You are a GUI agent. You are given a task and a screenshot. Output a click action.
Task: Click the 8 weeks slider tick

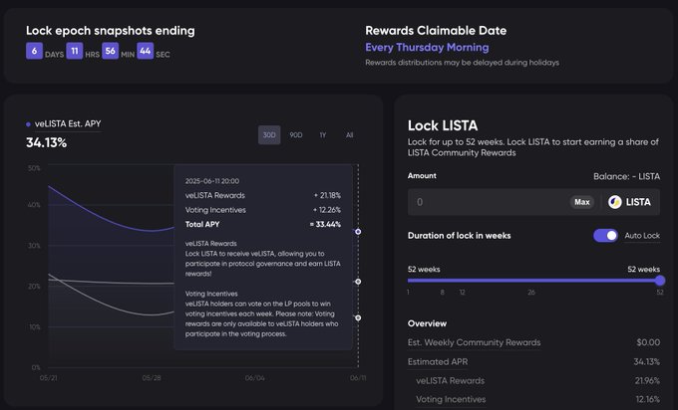[442, 293]
